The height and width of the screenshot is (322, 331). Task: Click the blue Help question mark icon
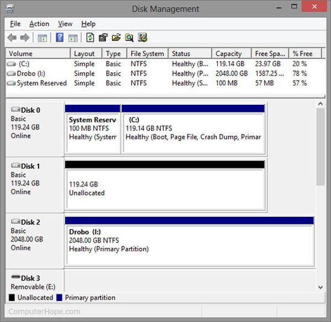pos(60,37)
